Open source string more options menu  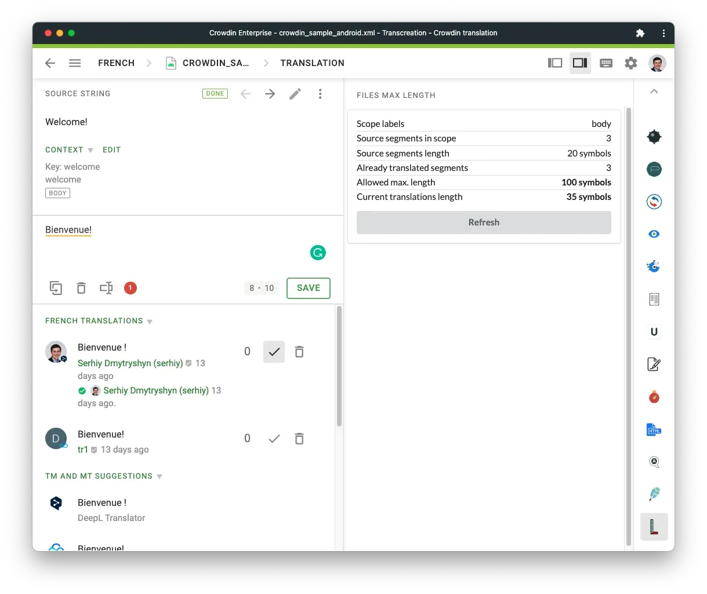pos(320,94)
